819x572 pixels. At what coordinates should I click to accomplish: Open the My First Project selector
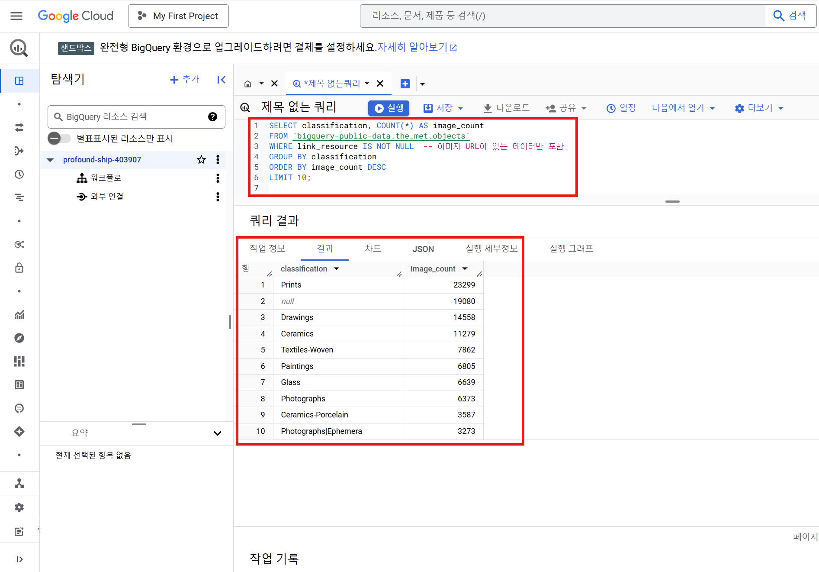[178, 16]
